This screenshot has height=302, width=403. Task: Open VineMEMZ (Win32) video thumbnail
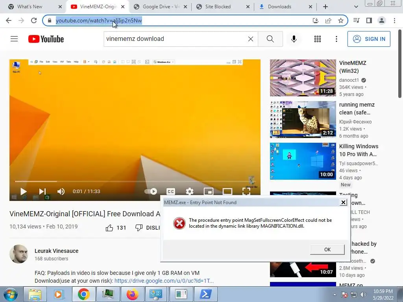(x=303, y=78)
